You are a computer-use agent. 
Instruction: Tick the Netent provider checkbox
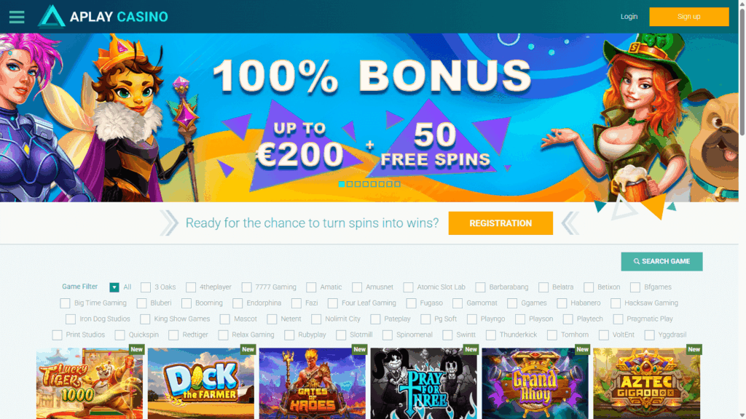(x=272, y=319)
